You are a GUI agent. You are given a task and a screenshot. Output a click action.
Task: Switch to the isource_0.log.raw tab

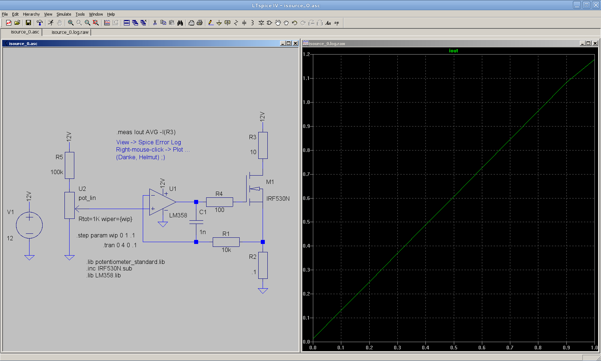tap(70, 32)
